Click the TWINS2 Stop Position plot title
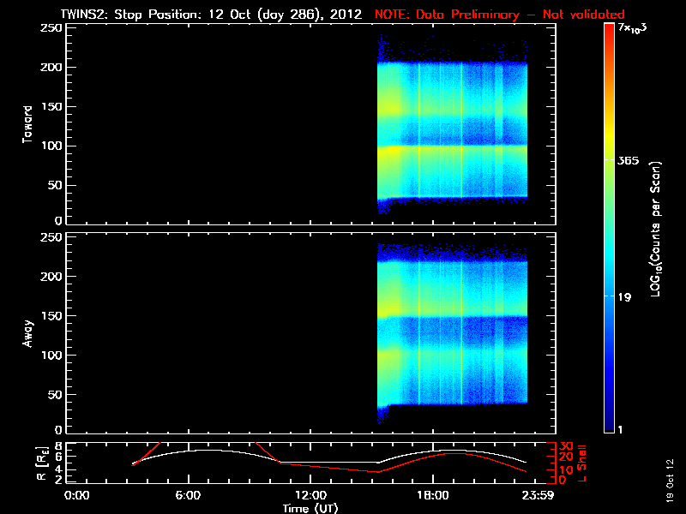This screenshot has height=514, width=686. (x=211, y=15)
